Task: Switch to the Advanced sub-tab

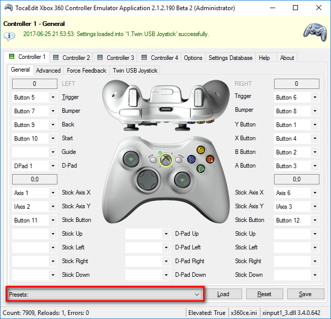Action: pyautogui.click(x=48, y=70)
